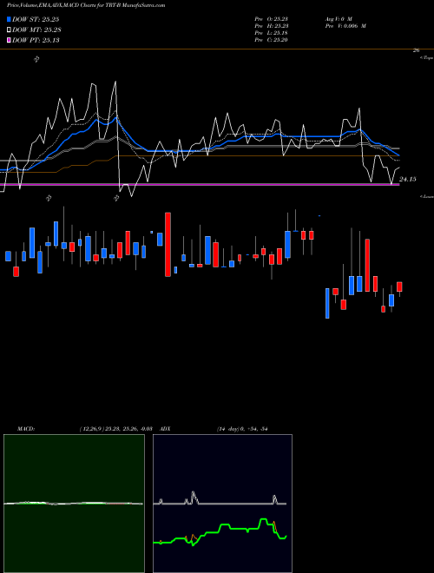
Task: Click the ADX panel heading
Action: (x=166, y=429)
